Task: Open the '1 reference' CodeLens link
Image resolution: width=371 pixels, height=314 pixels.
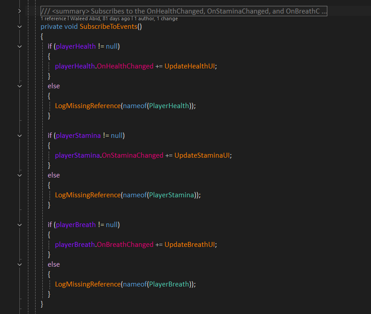Action: [x=55, y=18]
